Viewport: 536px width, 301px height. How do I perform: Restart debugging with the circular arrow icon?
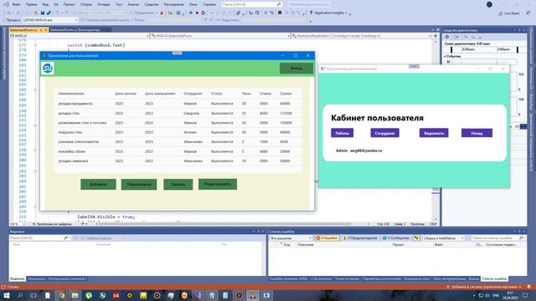pos(203,13)
